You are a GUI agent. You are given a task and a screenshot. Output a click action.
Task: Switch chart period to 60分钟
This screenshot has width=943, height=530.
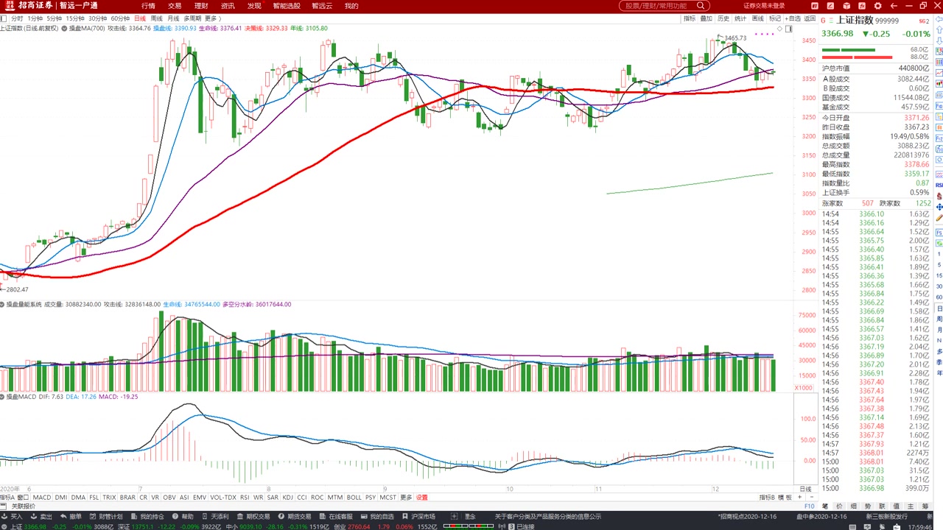click(120, 18)
